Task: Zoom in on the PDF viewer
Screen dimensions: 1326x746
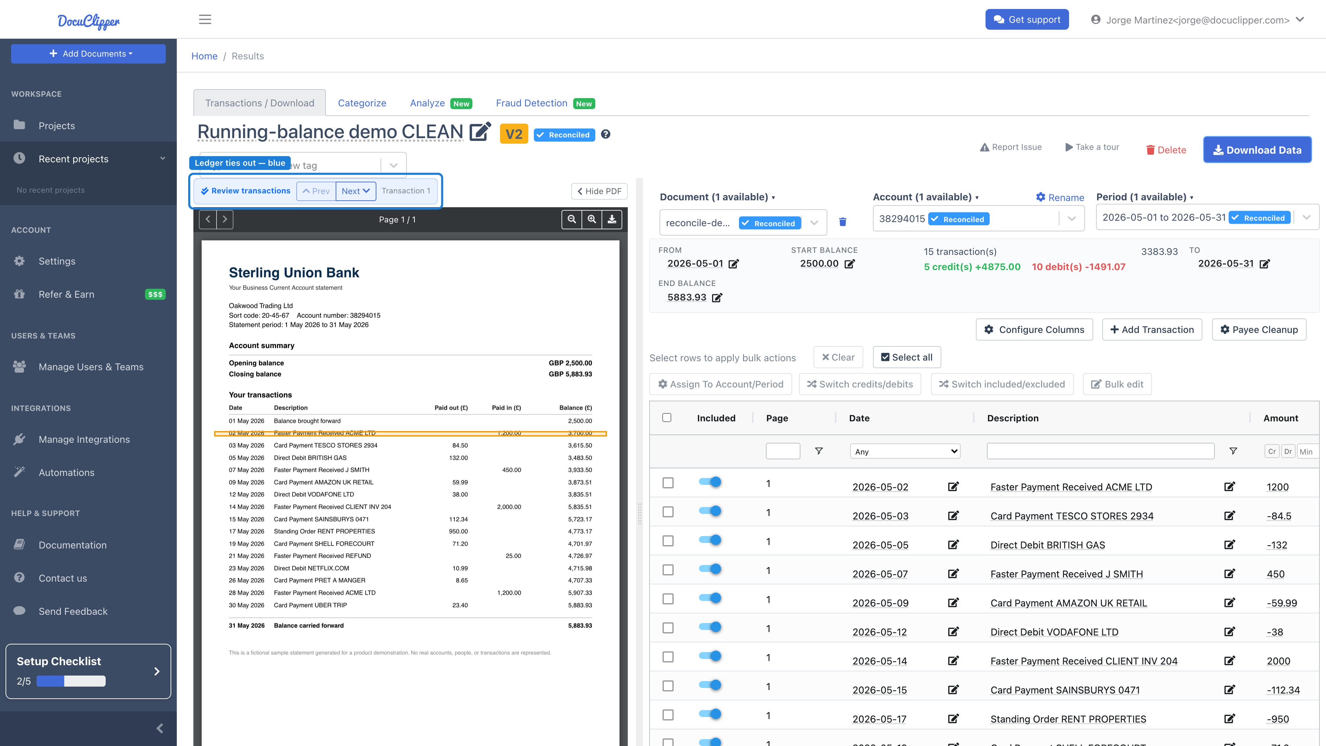Action: [x=592, y=219]
